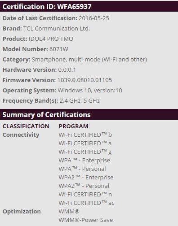The width and height of the screenshot is (178, 226).
Task: Select the Date of Last Certification value
Action: (94, 18)
